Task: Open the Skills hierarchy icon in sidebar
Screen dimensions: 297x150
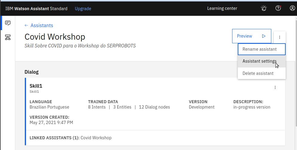Action: [x=8, y=37]
